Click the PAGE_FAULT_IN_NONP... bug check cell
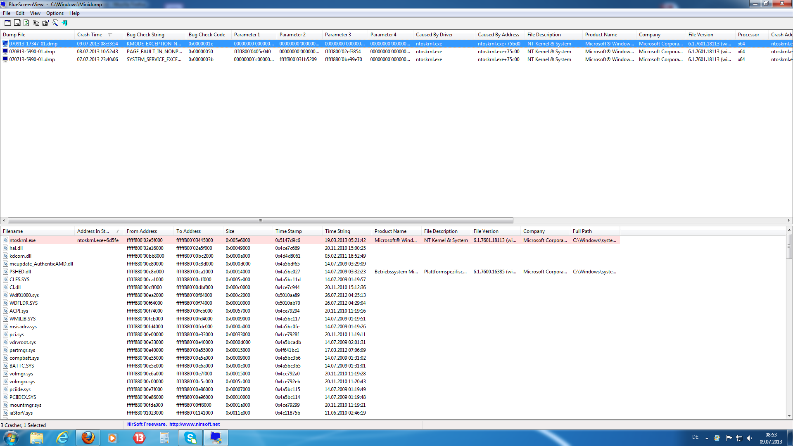 pos(154,52)
